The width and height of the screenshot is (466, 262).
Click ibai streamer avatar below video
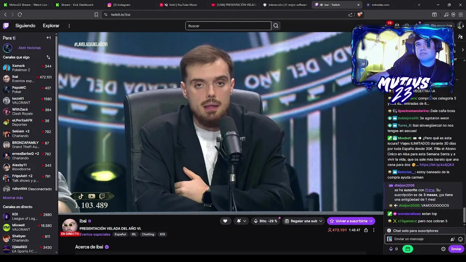pos(70,226)
